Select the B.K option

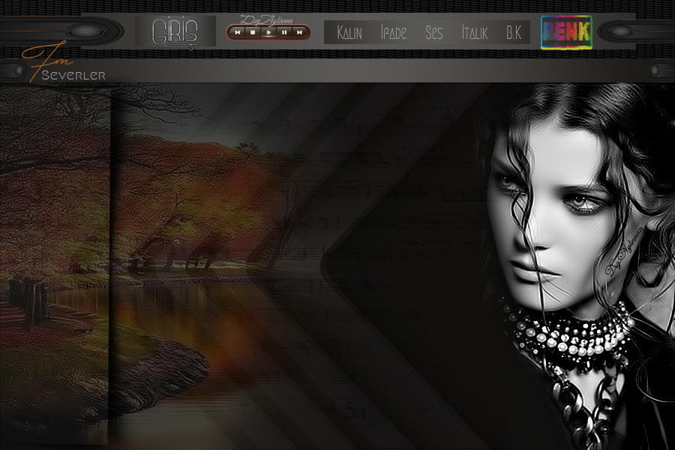pyautogui.click(x=514, y=33)
